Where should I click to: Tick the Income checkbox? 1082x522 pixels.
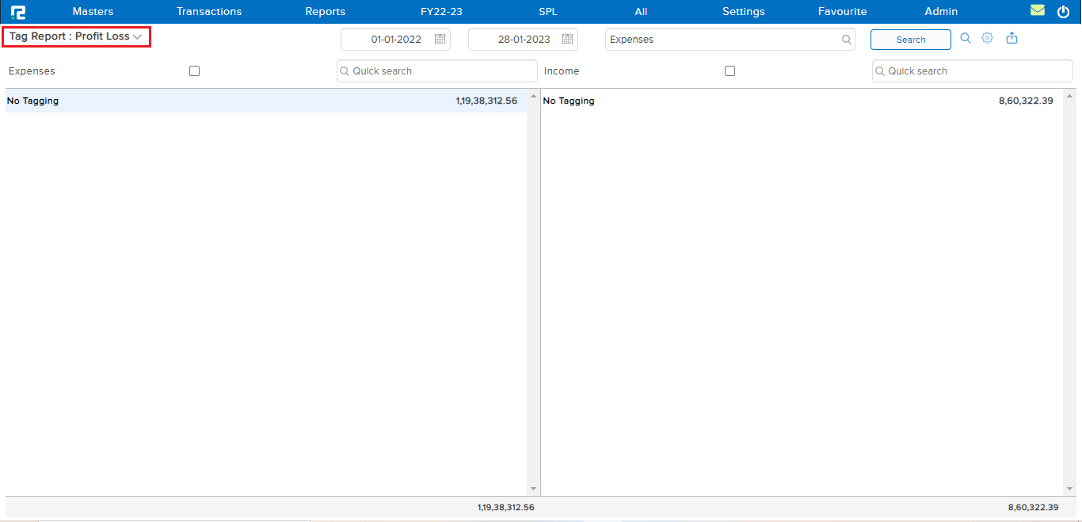tap(730, 71)
